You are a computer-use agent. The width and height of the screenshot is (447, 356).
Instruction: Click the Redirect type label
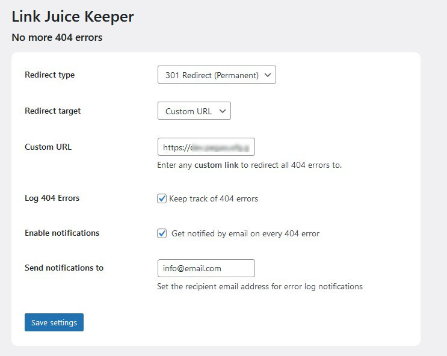pos(49,75)
